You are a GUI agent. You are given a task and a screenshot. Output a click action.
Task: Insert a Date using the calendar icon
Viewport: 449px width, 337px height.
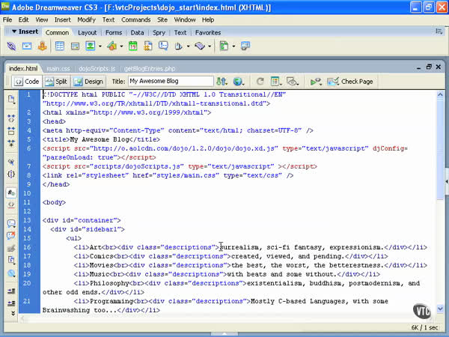[132, 46]
